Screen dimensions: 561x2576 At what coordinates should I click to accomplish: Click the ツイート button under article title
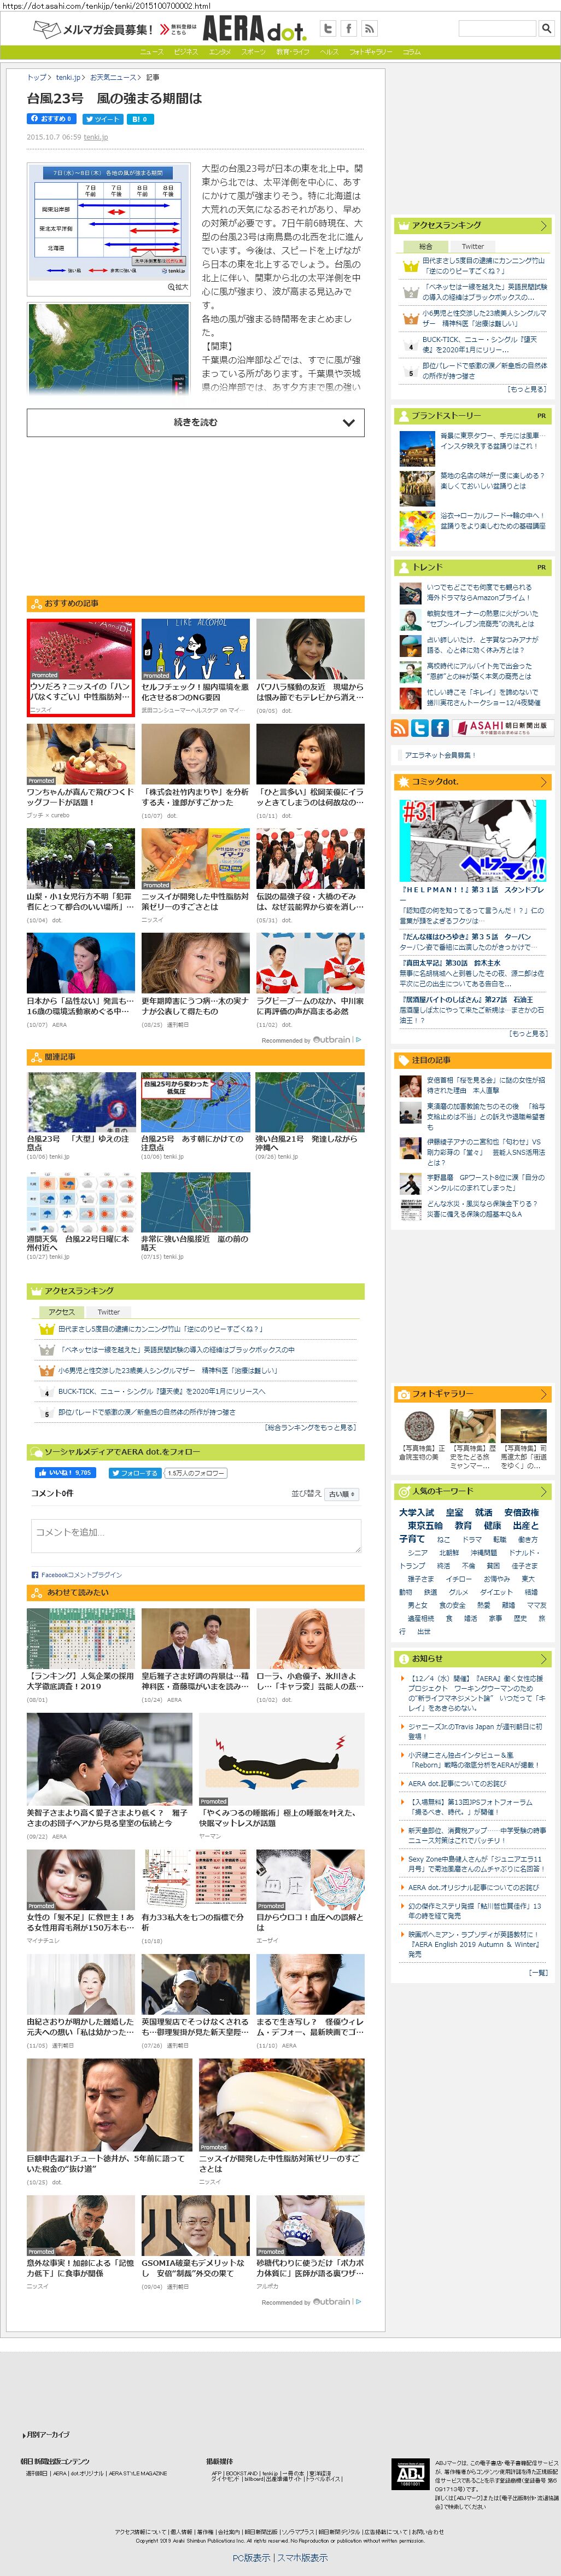pyautogui.click(x=102, y=119)
